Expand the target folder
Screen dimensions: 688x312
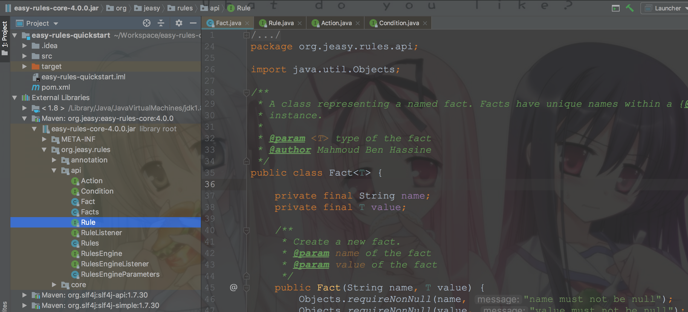click(24, 66)
